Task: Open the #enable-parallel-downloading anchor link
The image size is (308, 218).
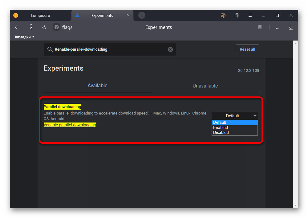Action: (70, 125)
